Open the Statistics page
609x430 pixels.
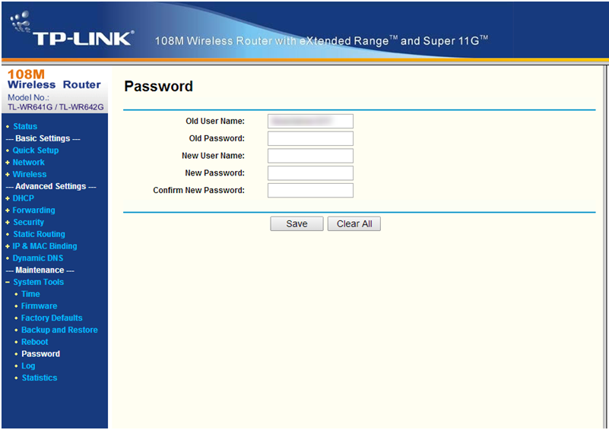pyautogui.click(x=40, y=378)
